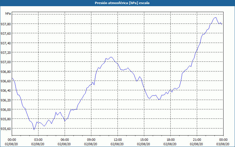Screen dimensions: 235x147
Task: Click the 936,80 axis label
Action: tap(6, 71)
